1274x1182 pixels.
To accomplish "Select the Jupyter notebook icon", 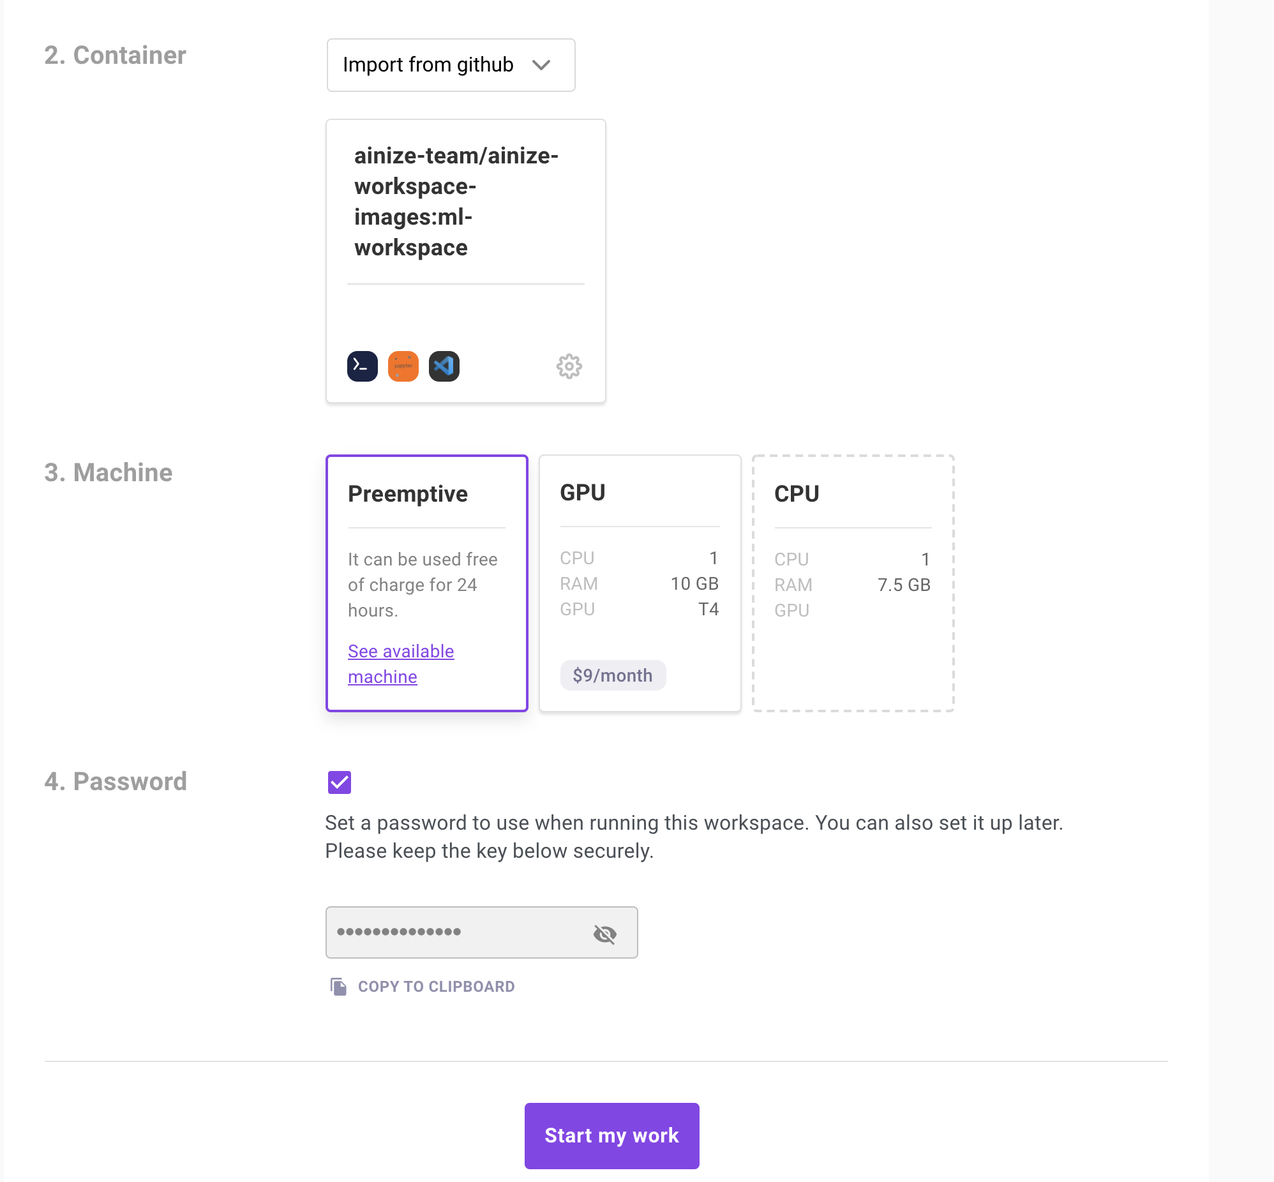I will (403, 366).
